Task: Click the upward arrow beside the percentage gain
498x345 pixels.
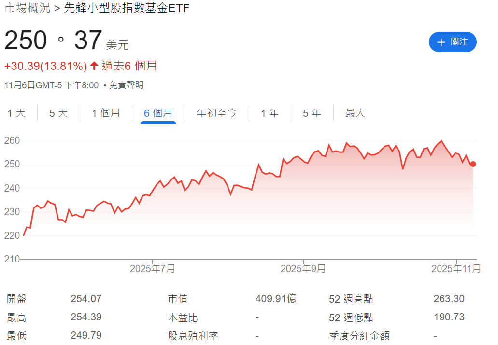Action: pyautogui.click(x=94, y=65)
